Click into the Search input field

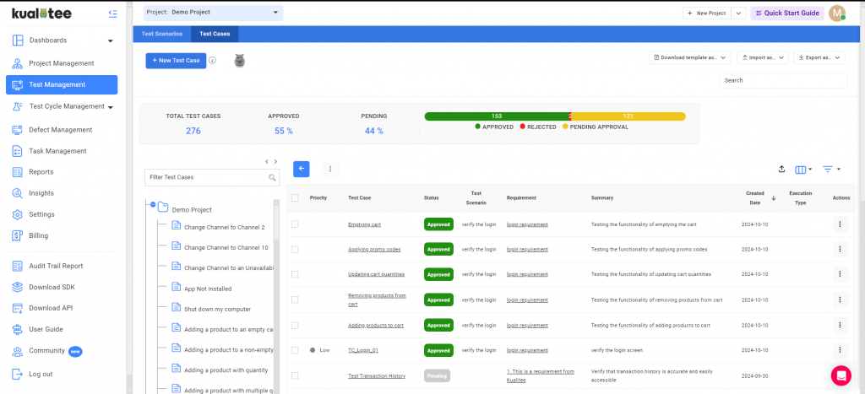pyautogui.click(x=782, y=80)
